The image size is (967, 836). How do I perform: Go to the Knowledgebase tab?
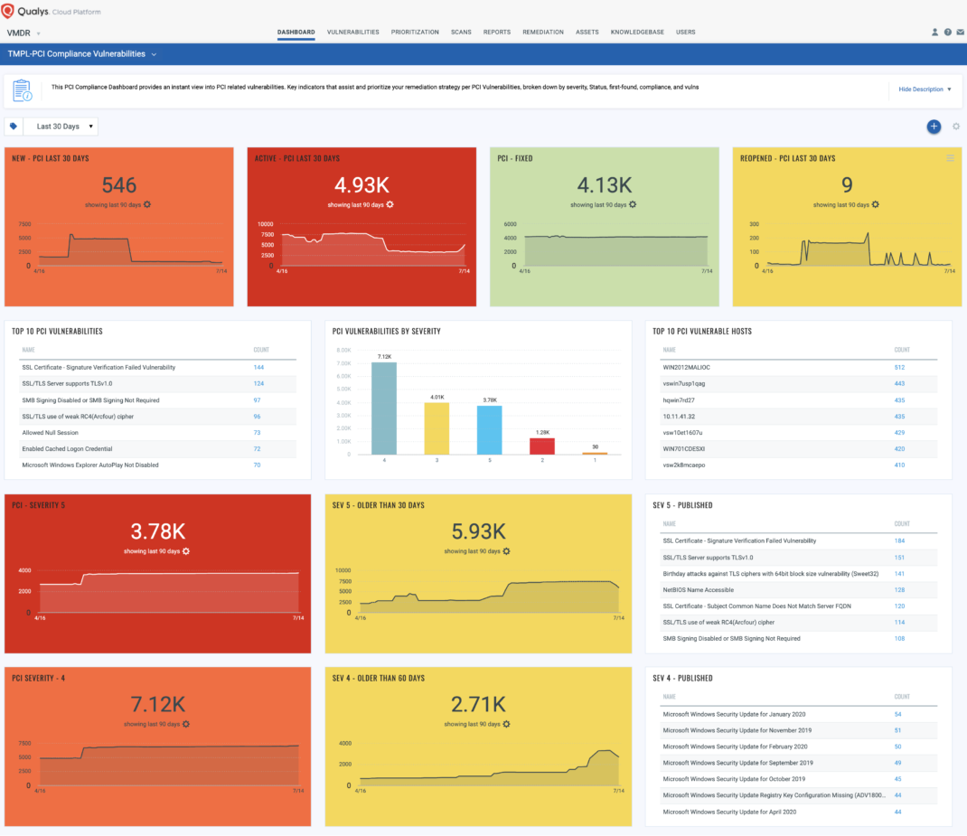point(637,32)
